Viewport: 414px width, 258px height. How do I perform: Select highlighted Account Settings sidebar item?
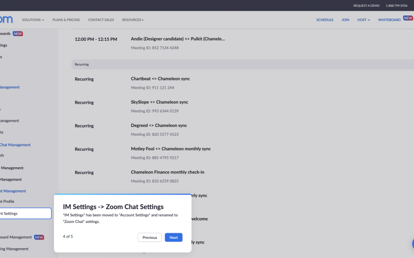pyautogui.click(x=25, y=213)
